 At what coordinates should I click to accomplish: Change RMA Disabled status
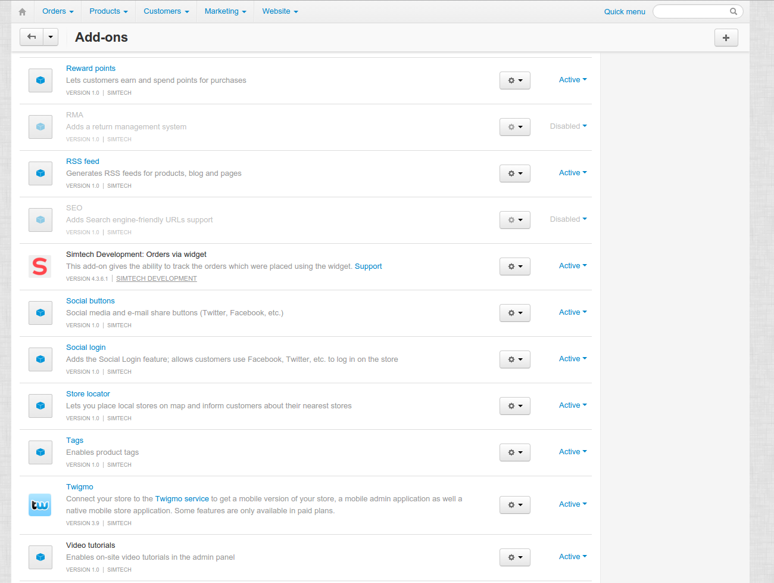coord(569,126)
